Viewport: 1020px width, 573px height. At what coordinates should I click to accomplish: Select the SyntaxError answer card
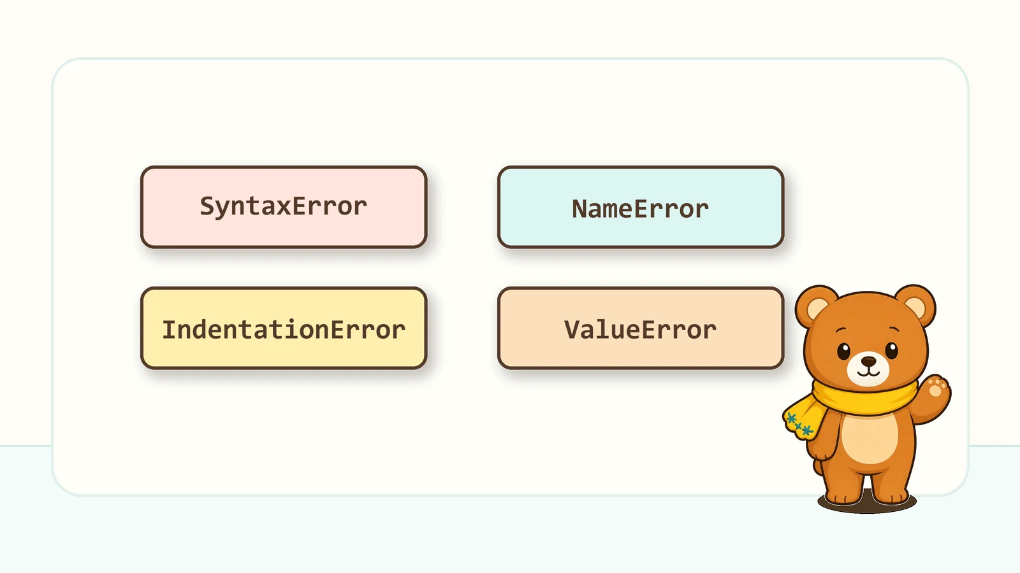click(284, 207)
